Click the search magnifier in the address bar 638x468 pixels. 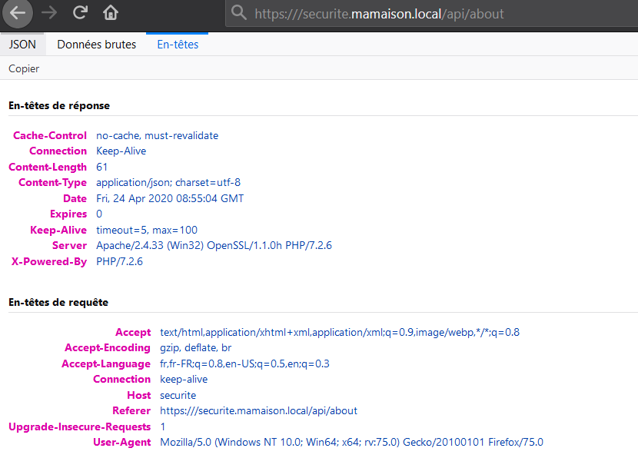[239, 13]
